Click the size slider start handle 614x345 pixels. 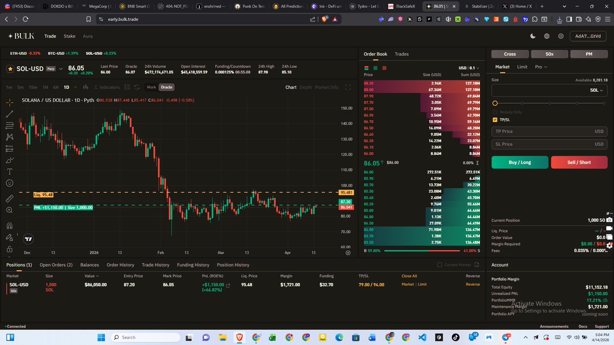pyautogui.click(x=495, y=103)
